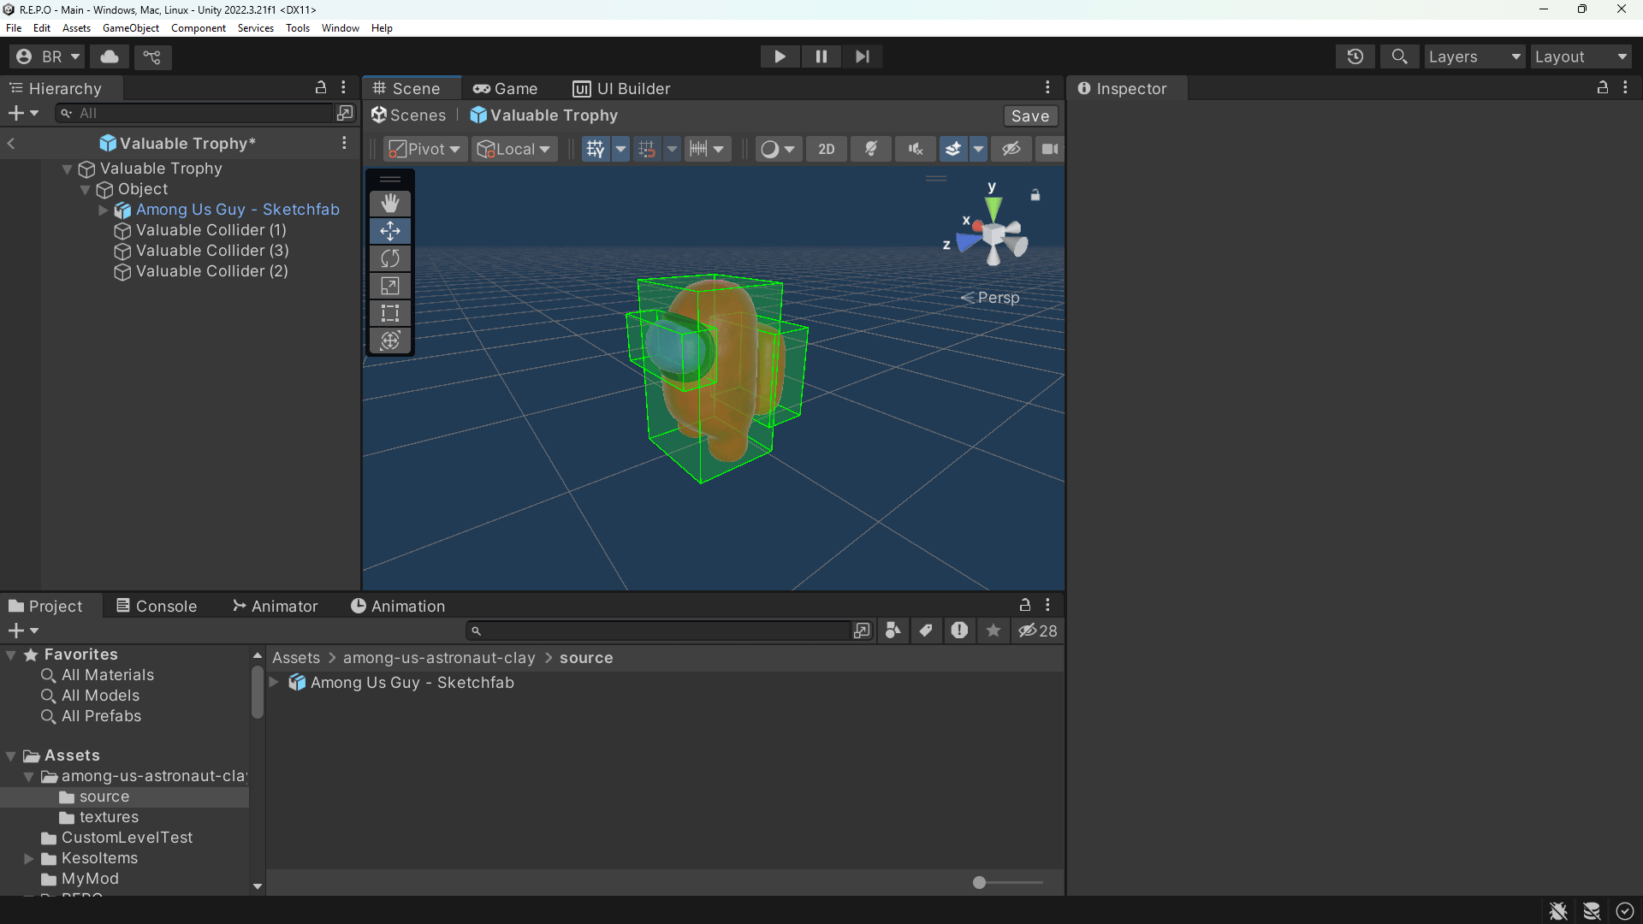
Task: Switch to the Game tab
Action: click(506, 88)
